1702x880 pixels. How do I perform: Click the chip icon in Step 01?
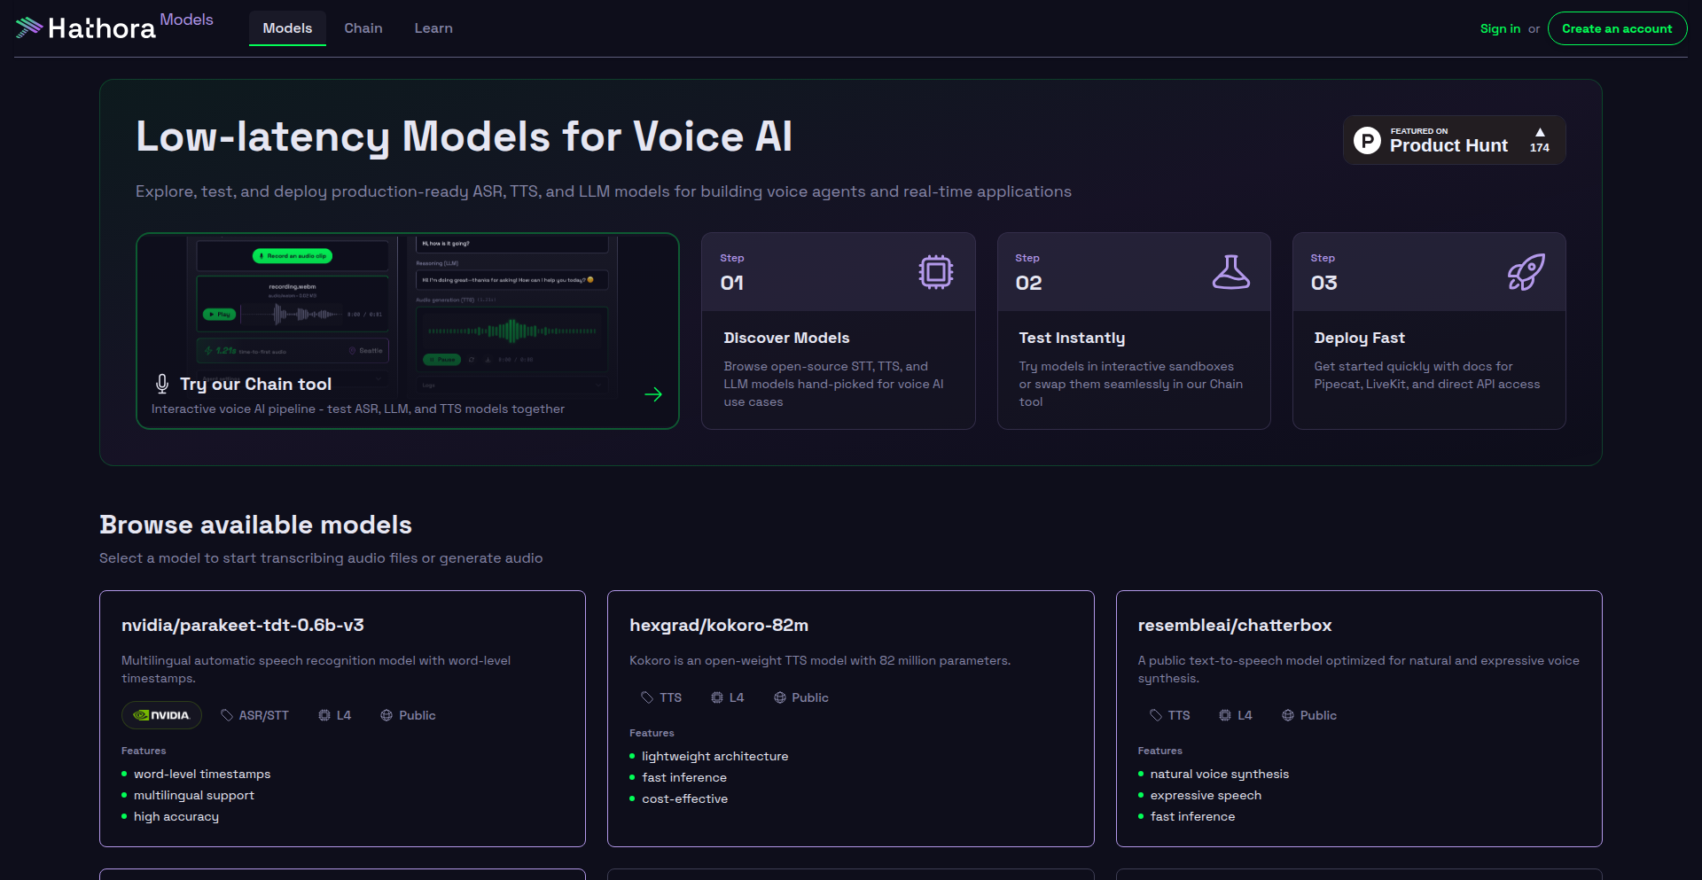coord(935,272)
